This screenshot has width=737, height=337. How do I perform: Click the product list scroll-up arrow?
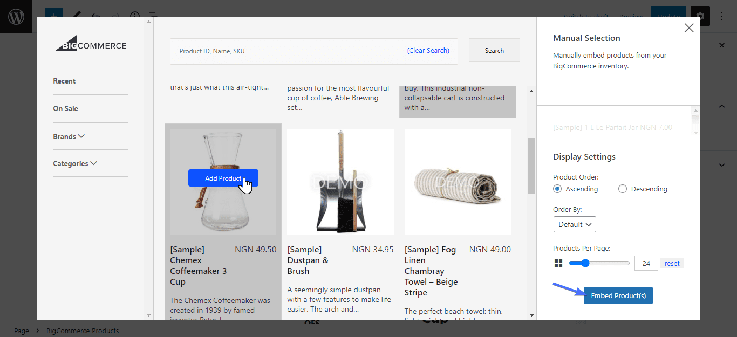click(531, 91)
